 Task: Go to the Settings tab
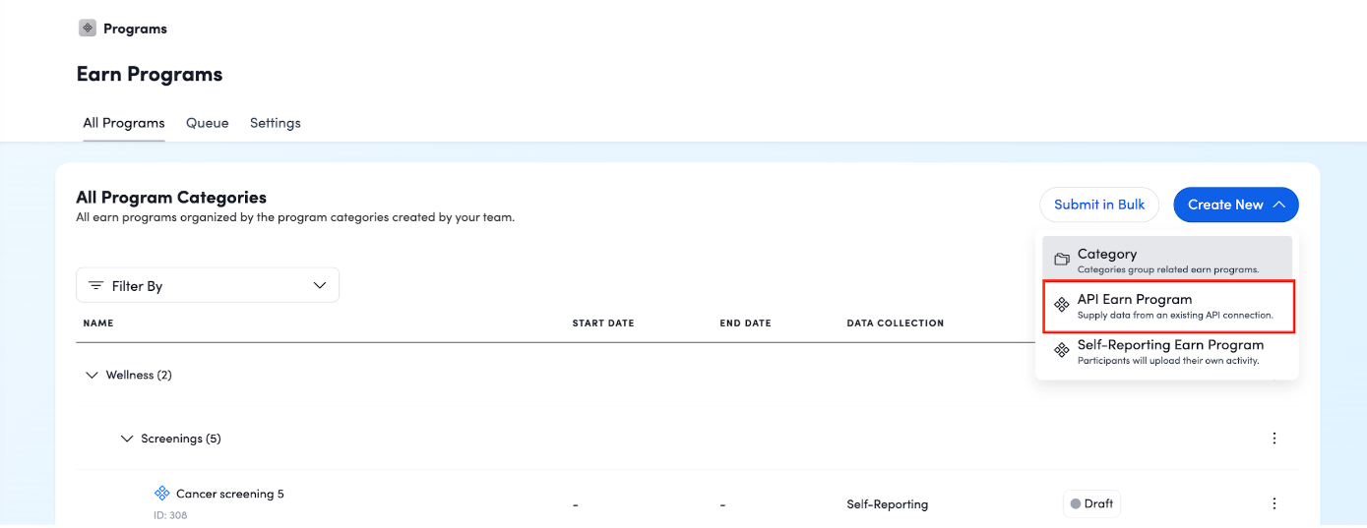click(x=275, y=123)
